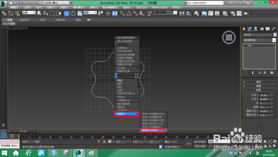Toggle the Window/Crossing selection icon
The image size is (278, 157).
coord(59,13)
